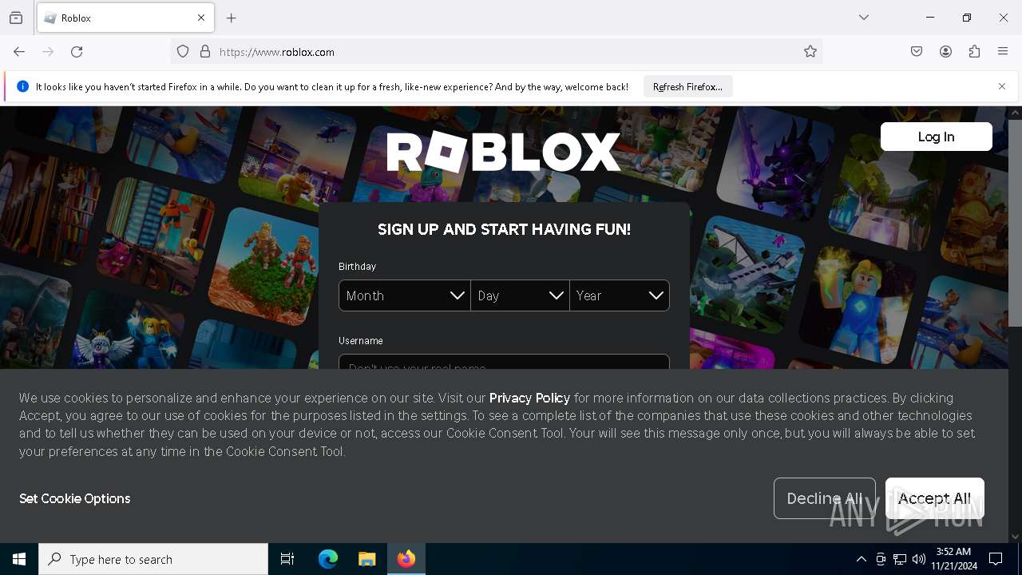The height and width of the screenshot is (575, 1022).
Task: Open the Year birthday dropdown
Action: tap(620, 295)
